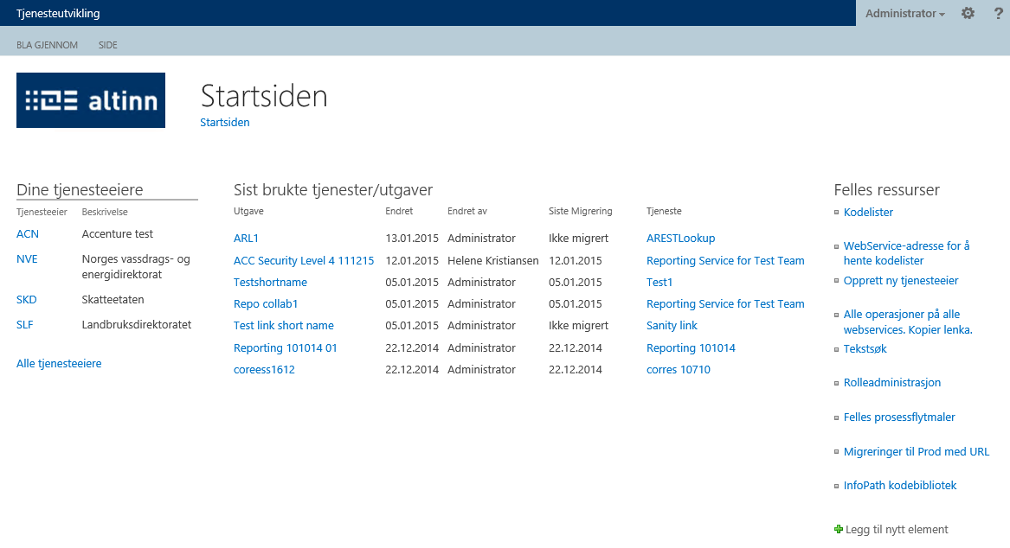Image resolution: width=1010 pixels, height=548 pixels.
Task: Open the settings gear icon
Action: pyautogui.click(x=968, y=13)
